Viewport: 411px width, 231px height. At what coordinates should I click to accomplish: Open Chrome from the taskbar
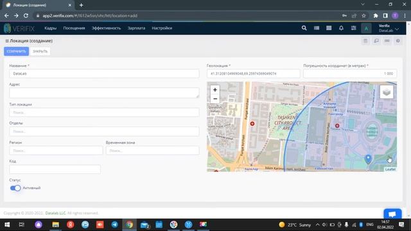pos(129,225)
